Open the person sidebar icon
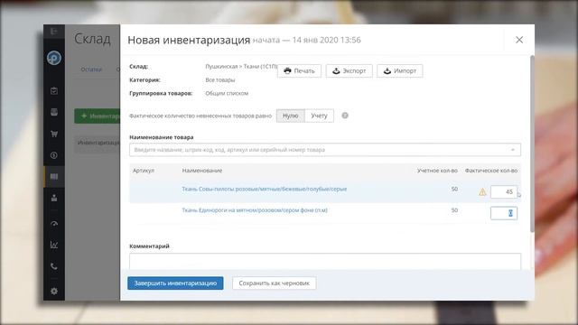 click(54, 198)
